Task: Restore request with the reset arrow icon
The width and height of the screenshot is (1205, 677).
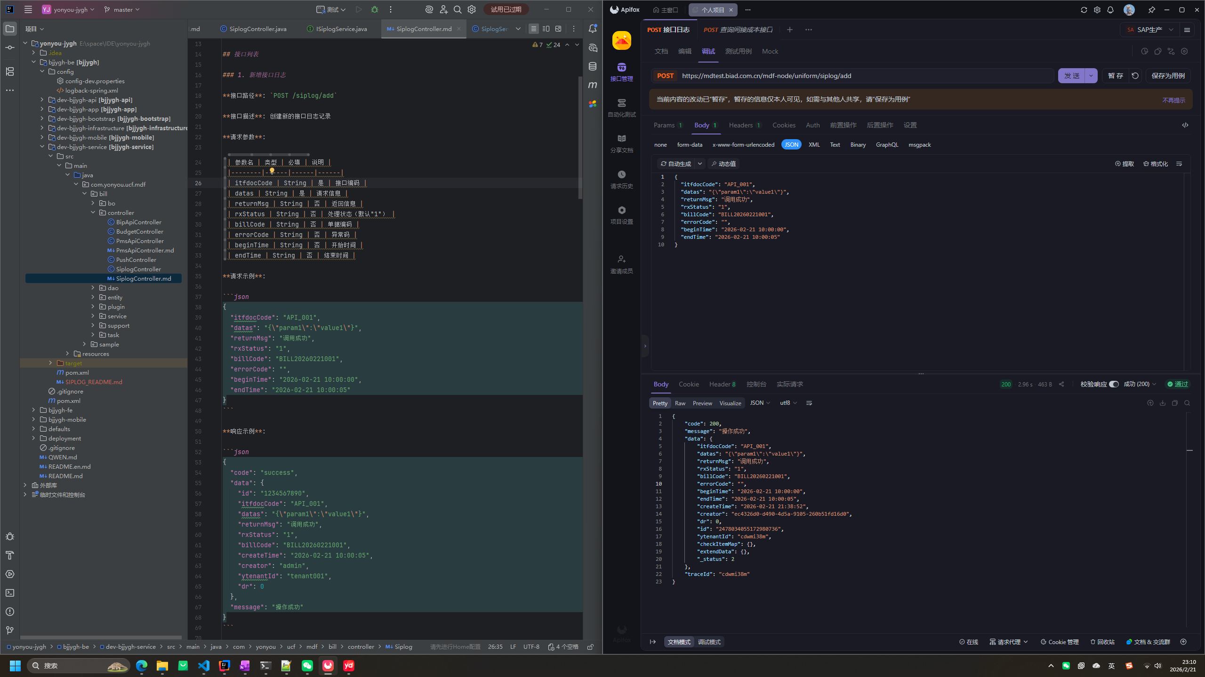Action: click(1135, 76)
